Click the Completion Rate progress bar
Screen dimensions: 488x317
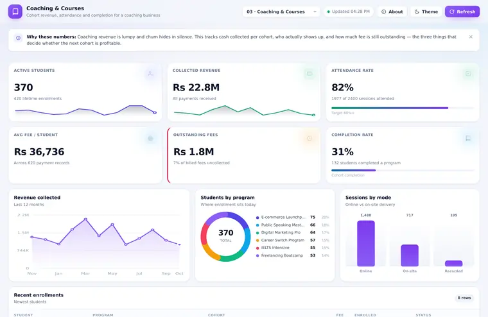tap(403, 170)
